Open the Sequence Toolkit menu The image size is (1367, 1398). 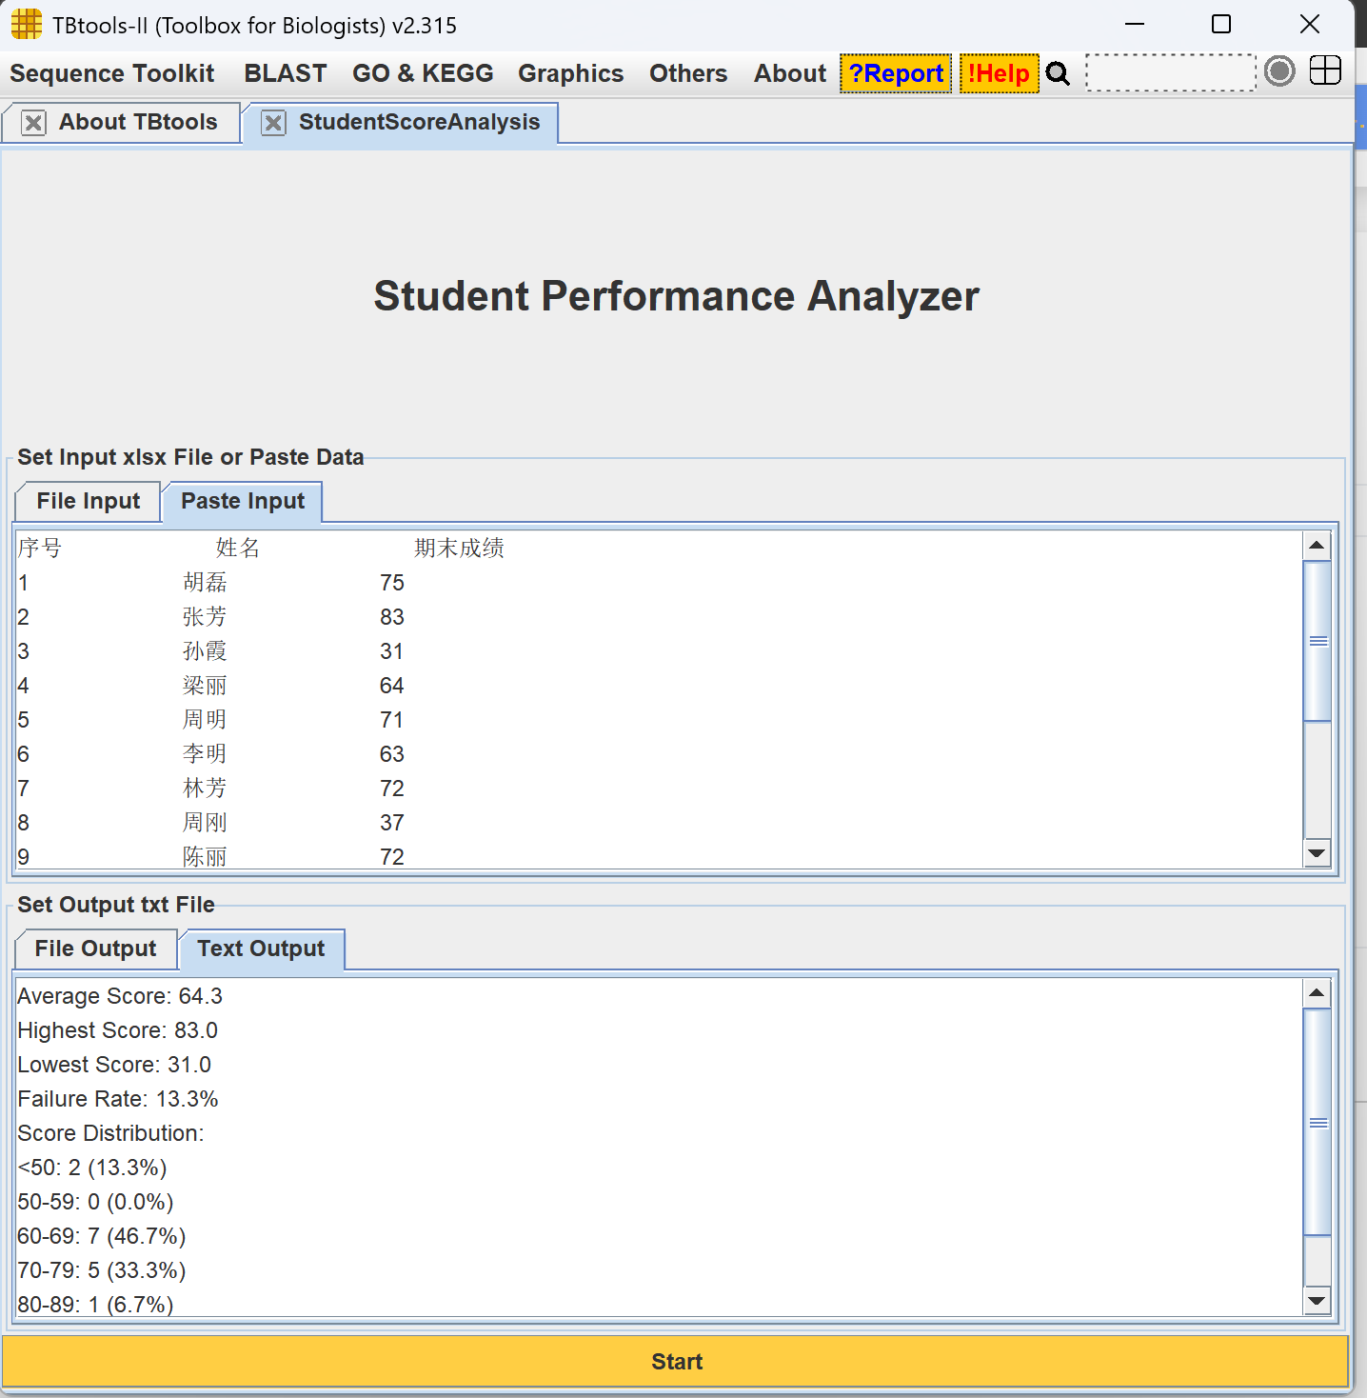[x=112, y=73]
